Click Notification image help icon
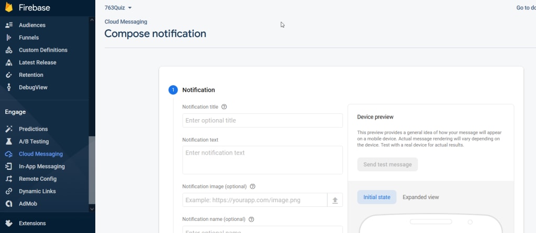The image size is (536, 233). [253, 187]
